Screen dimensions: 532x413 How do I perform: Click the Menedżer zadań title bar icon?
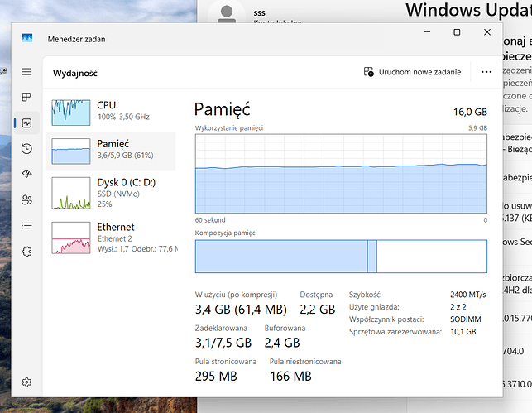[x=27, y=38]
